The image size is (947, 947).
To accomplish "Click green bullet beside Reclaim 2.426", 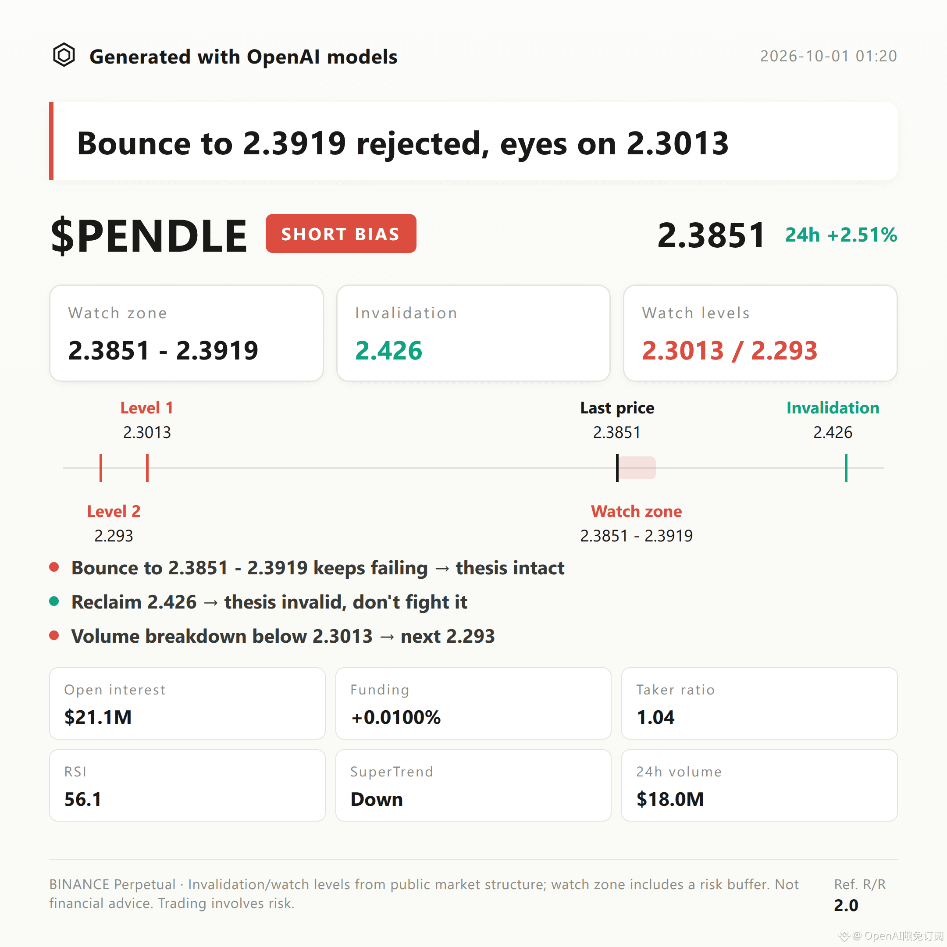I will pyautogui.click(x=54, y=602).
